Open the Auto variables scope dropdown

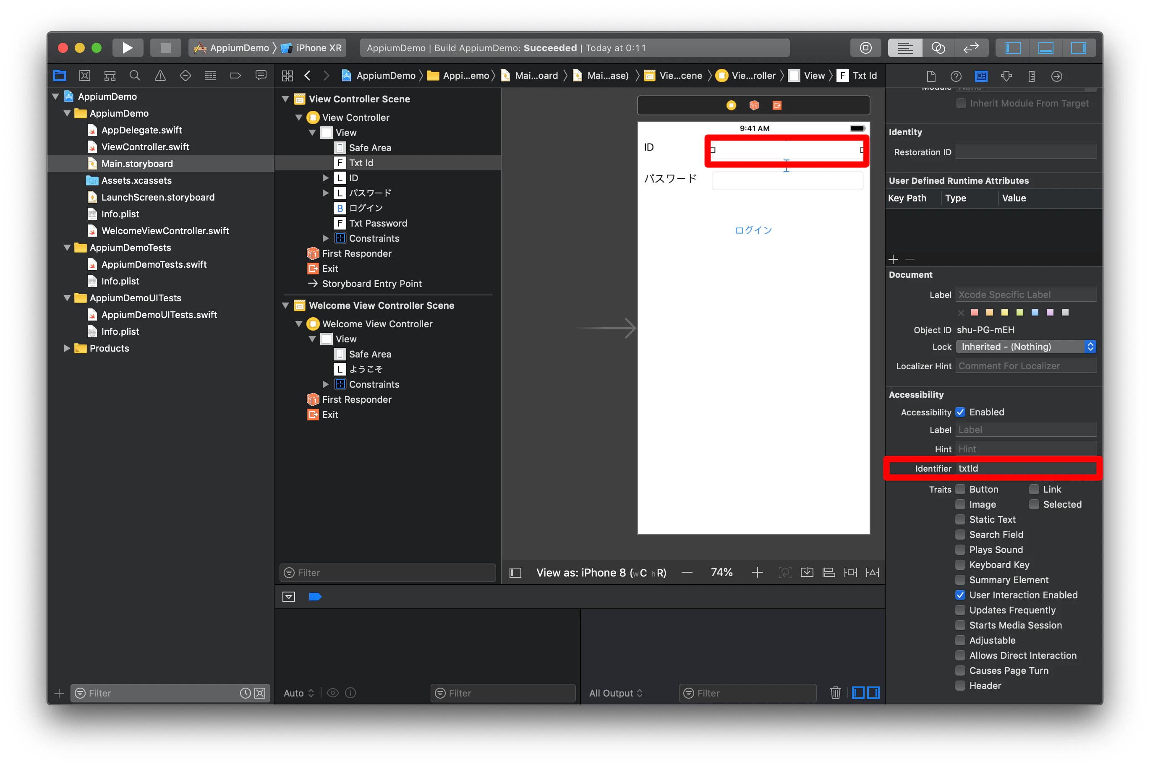(298, 693)
